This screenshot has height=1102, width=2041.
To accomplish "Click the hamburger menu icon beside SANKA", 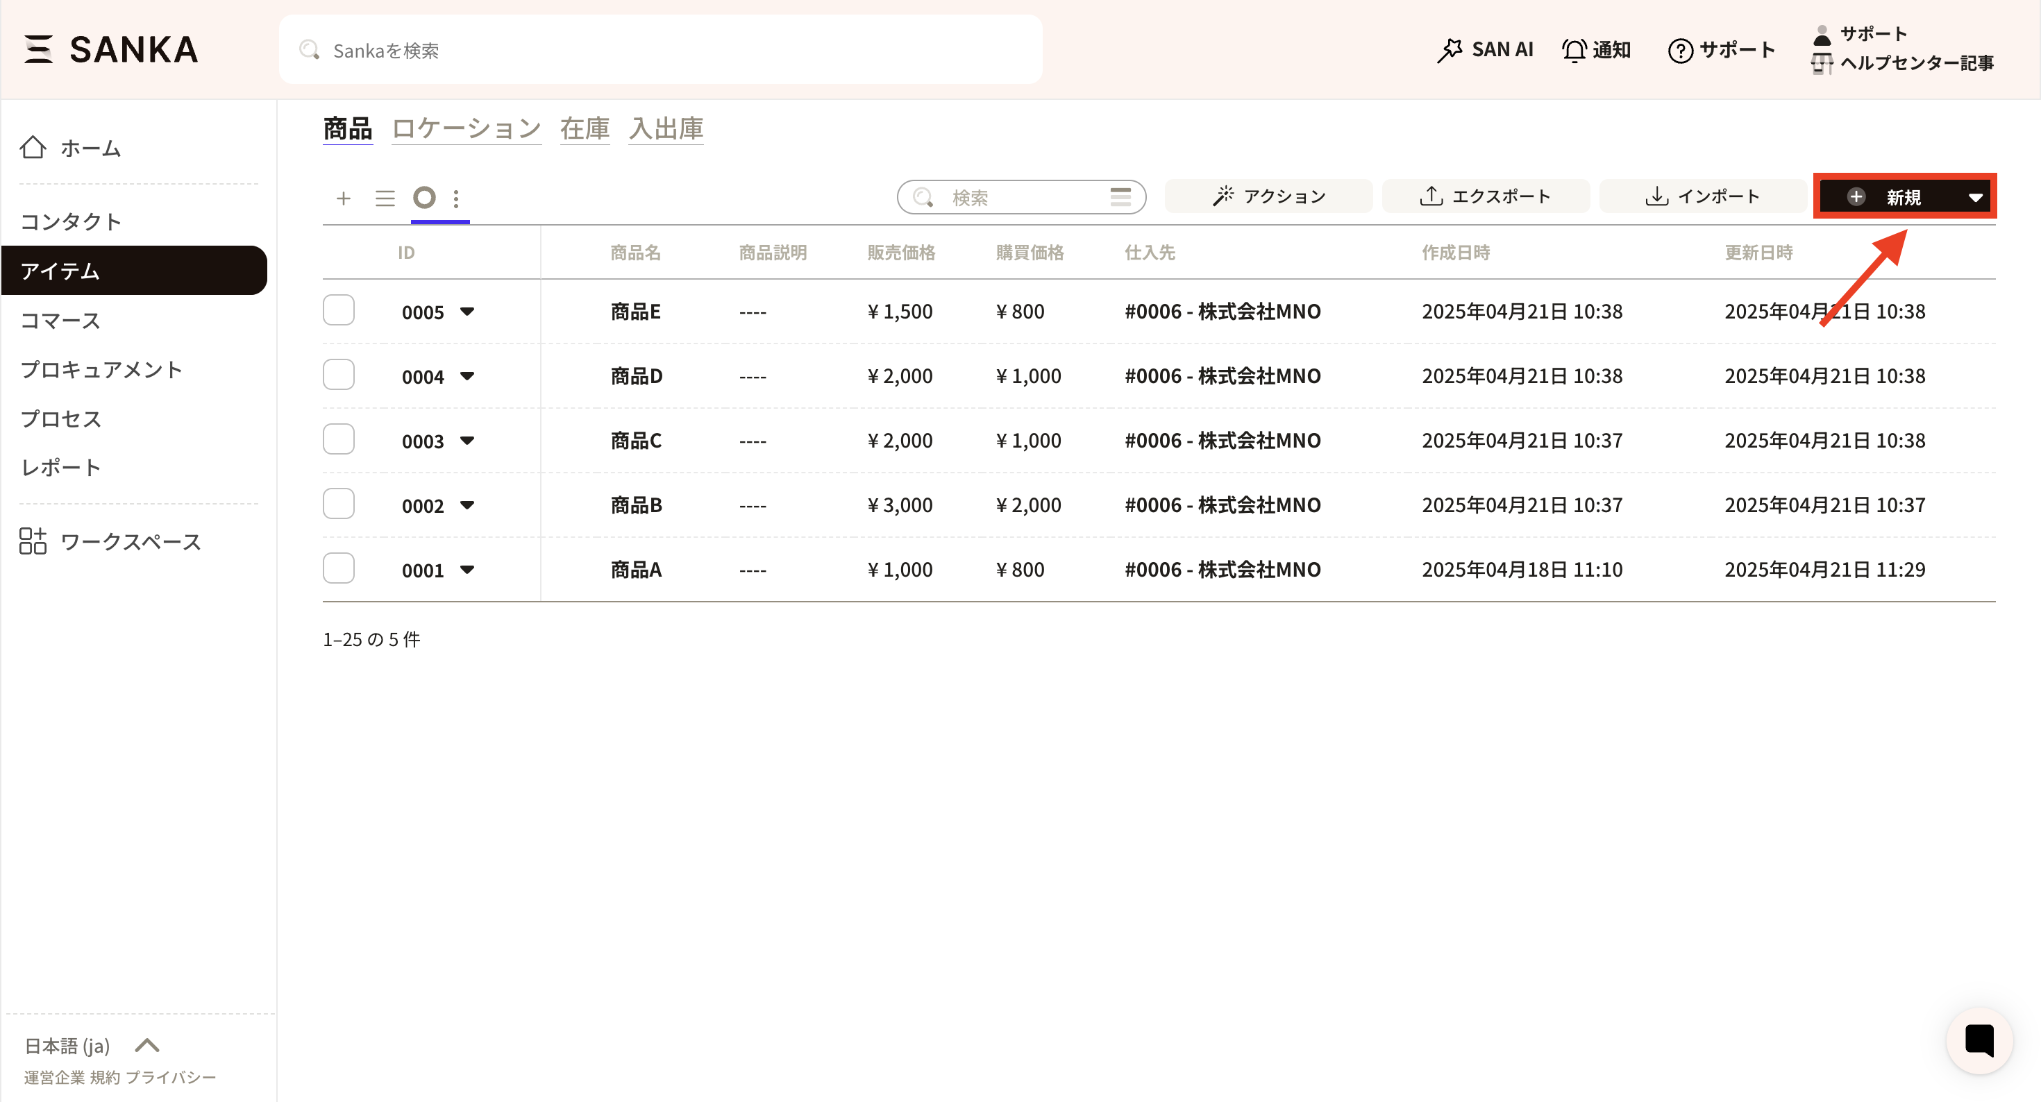I will pyautogui.click(x=38, y=49).
